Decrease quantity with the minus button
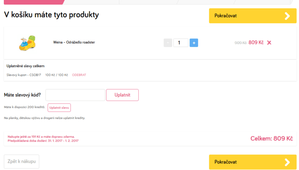 168,43
